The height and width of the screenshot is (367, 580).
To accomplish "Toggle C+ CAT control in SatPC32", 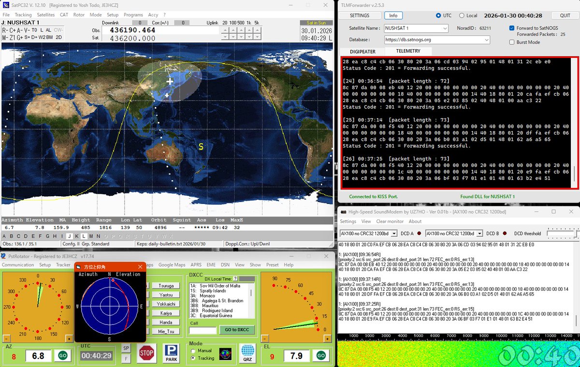I will 12,30.
